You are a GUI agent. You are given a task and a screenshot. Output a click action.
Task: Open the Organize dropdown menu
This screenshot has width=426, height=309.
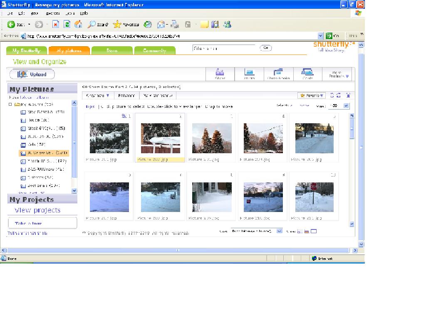point(97,96)
